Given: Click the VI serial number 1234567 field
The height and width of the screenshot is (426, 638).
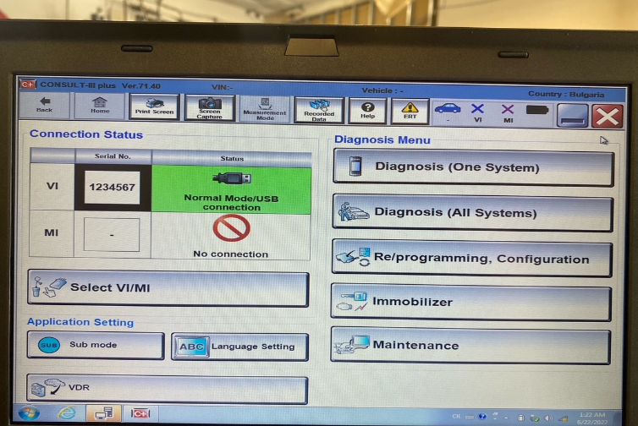Looking at the screenshot, I should click(112, 188).
